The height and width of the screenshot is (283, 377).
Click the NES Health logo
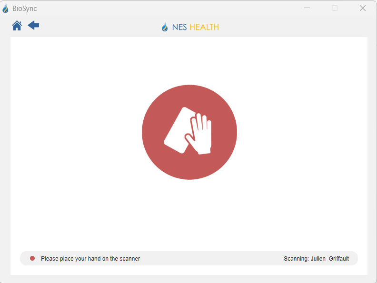click(x=190, y=27)
